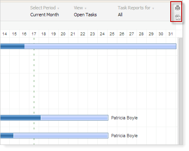
Task: Select day 26 in the date header
Action: pyautogui.click(x=122, y=34)
